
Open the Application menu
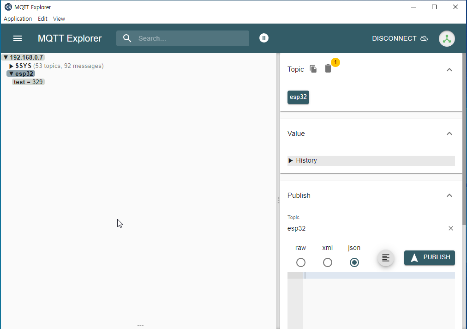(18, 19)
